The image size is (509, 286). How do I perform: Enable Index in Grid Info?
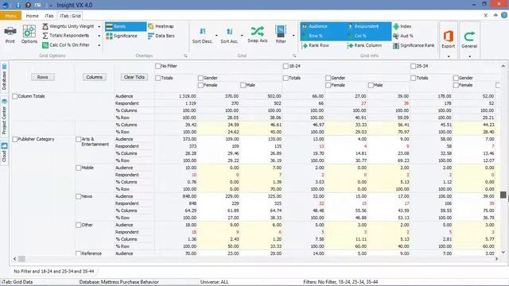(402, 26)
